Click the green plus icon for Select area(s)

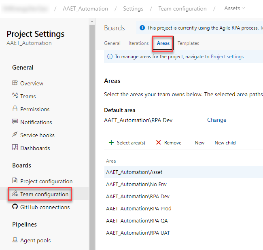tap(111, 142)
